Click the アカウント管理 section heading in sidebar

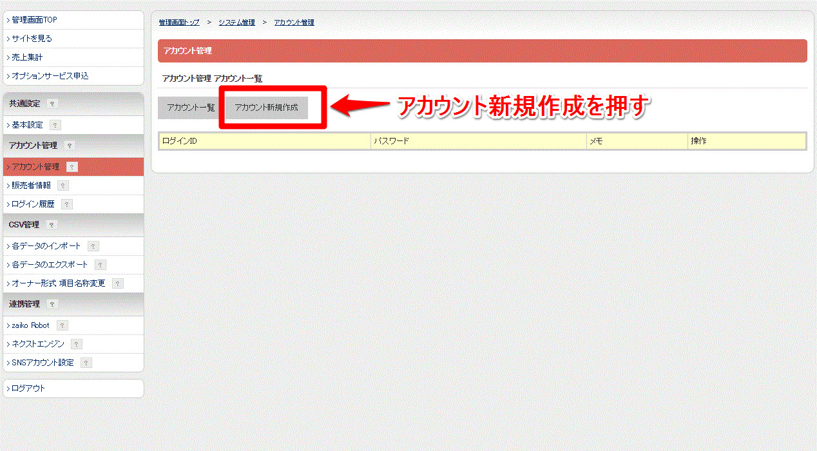click(x=33, y=146)
